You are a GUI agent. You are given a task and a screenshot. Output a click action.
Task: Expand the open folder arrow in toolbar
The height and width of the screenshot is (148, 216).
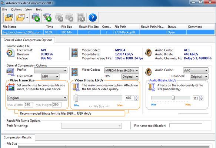pos(27,18)
